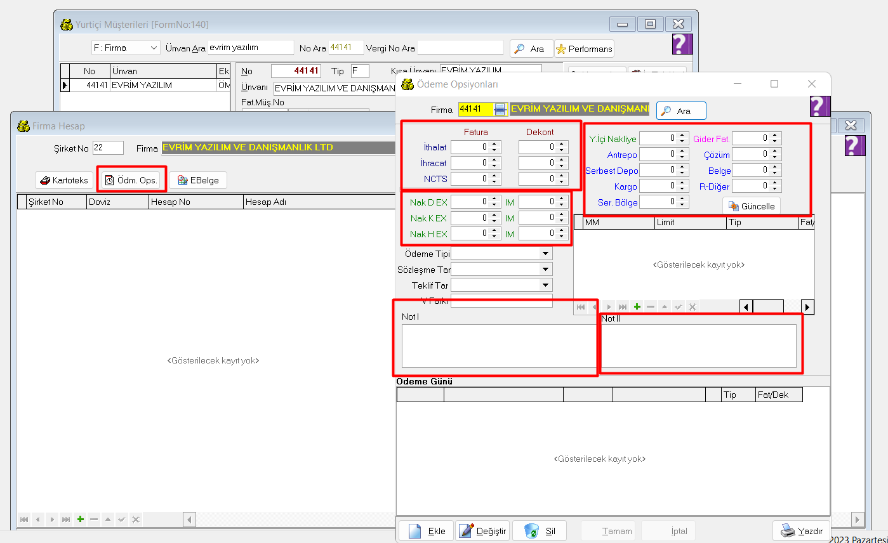Minimize the Yurtiçi Müşterileri window
This screenshot has height=543, width=888.
coord(622,24)
